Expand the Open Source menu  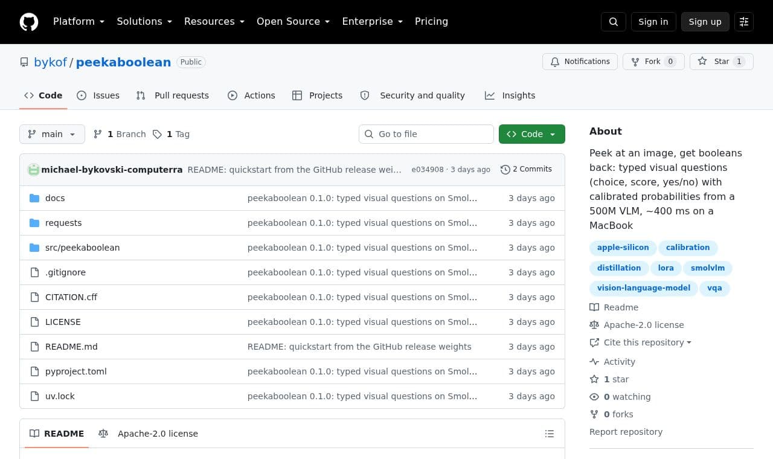coord(293,21)
